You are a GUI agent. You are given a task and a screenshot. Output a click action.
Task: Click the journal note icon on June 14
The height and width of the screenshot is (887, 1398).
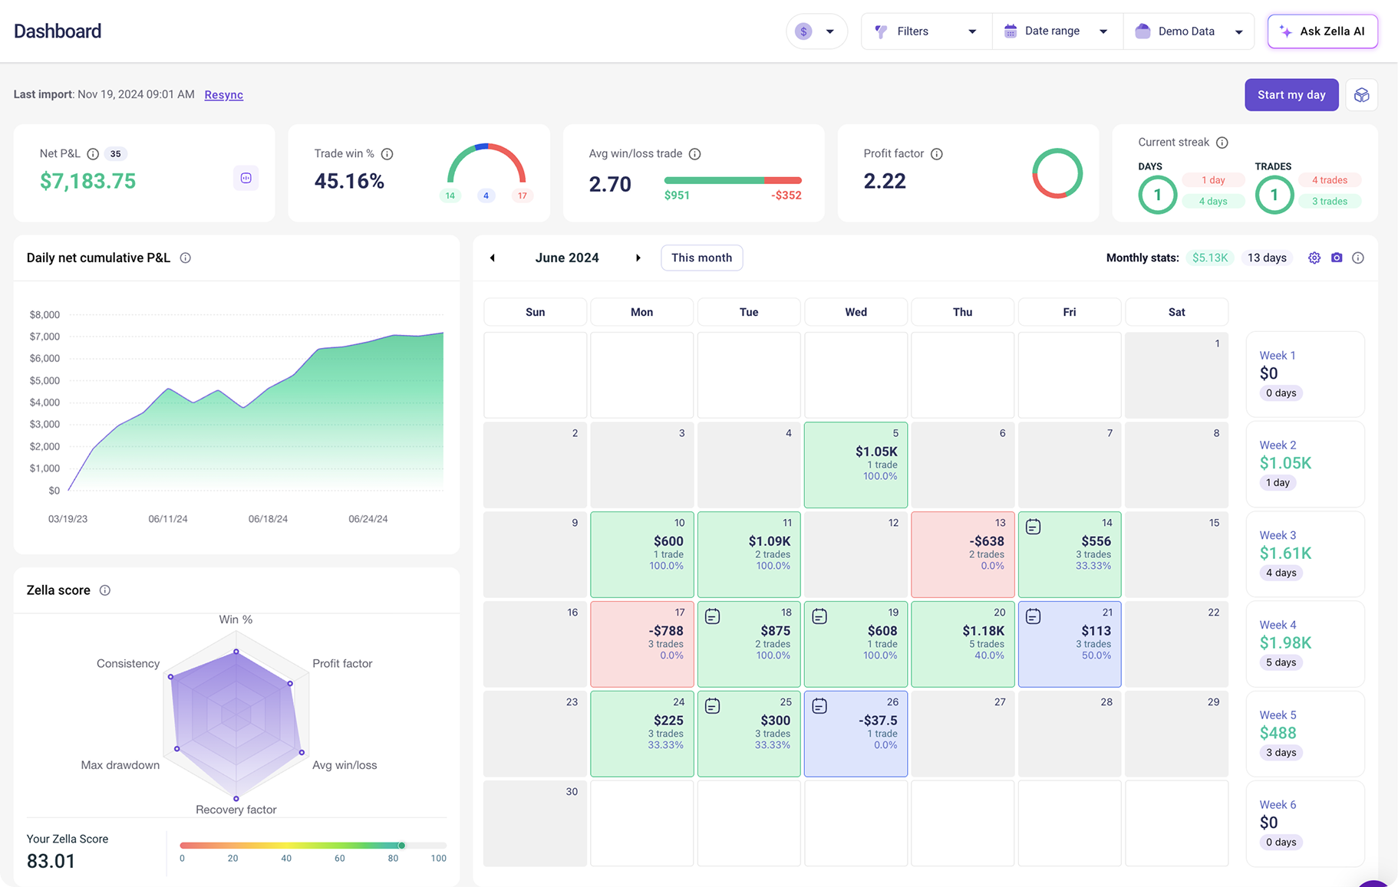[x=1033, y=526]
